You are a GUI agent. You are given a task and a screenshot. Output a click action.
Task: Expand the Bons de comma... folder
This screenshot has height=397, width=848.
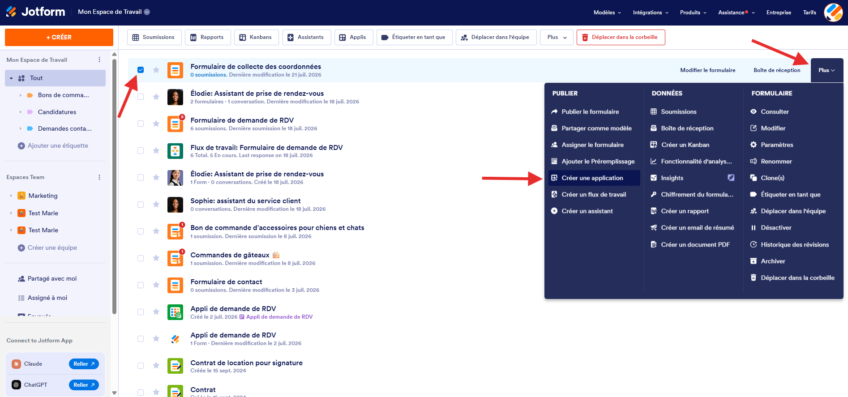coord(21,95)
